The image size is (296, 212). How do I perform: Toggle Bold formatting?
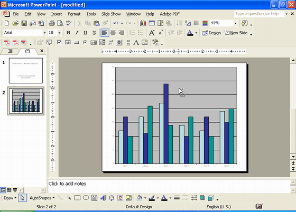click(x=68, y=33)
